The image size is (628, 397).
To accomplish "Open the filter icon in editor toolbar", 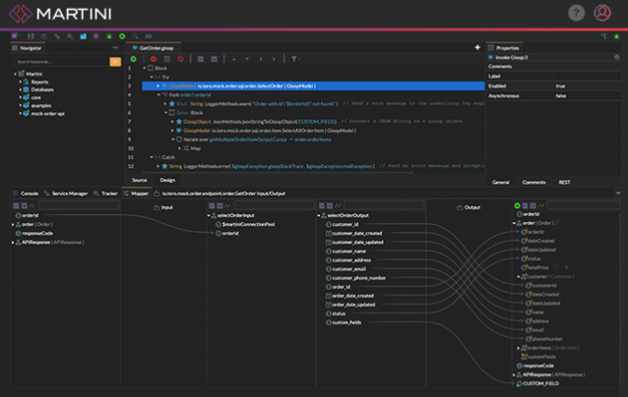I will (294, 59).
